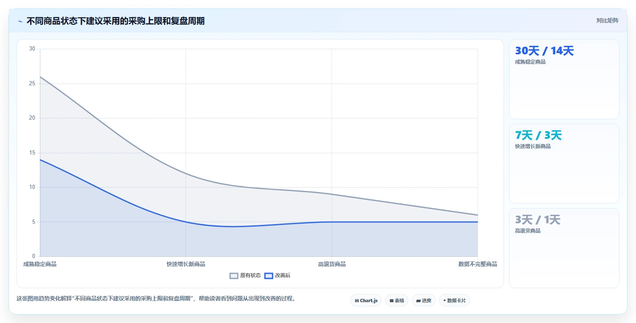Click the 3天 / 1天 card value
This screenshot has height=323, width=636.
pyautogui.click(x=538, y=220)
